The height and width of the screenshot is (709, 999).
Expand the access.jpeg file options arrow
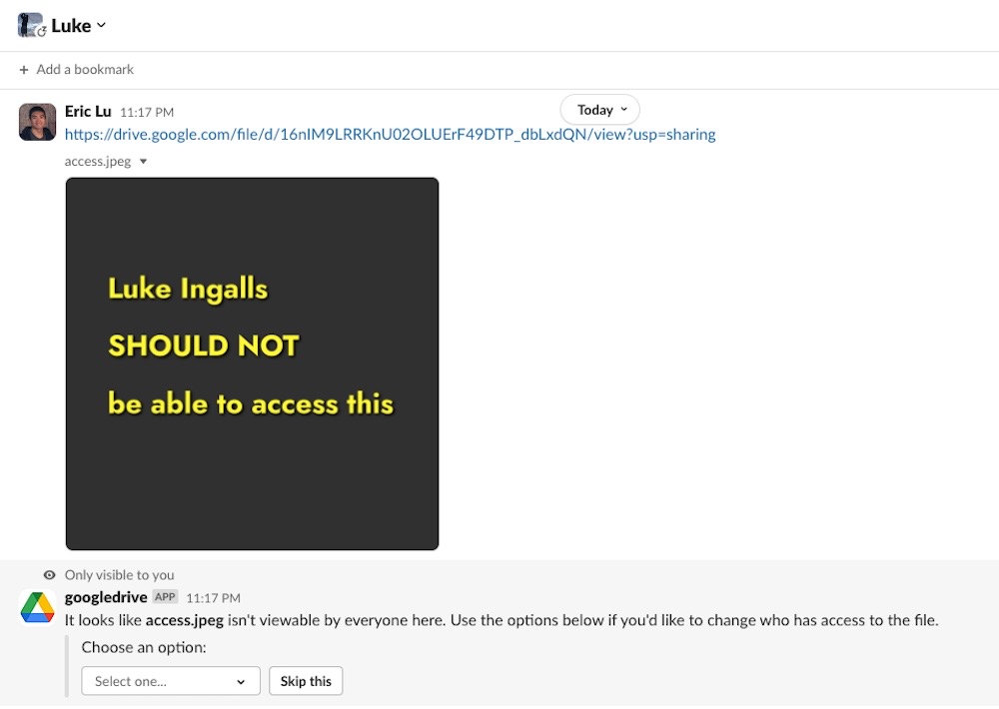pyautogui.click(x=143, y=161)
